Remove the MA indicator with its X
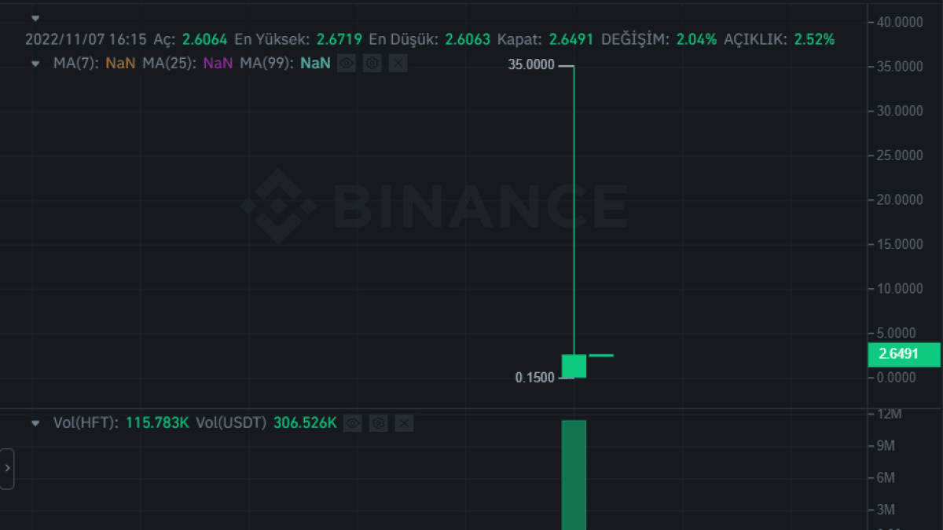This screenshot has height=530, width=943. 398,64
